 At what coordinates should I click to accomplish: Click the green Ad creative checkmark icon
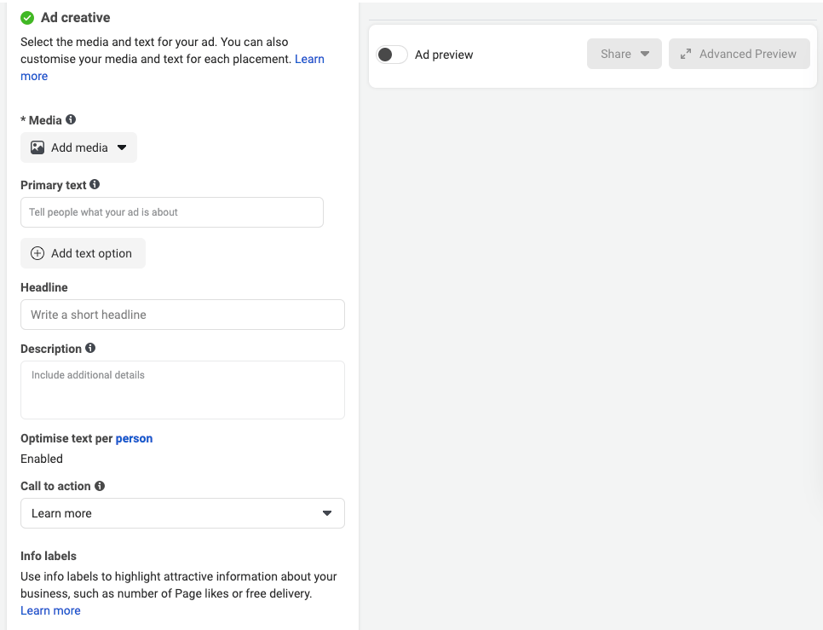pyautogui.click(x=27, y=18)
